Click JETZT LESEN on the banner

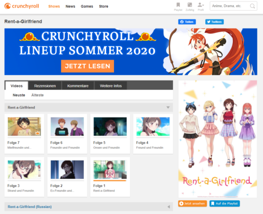[87, 66]
